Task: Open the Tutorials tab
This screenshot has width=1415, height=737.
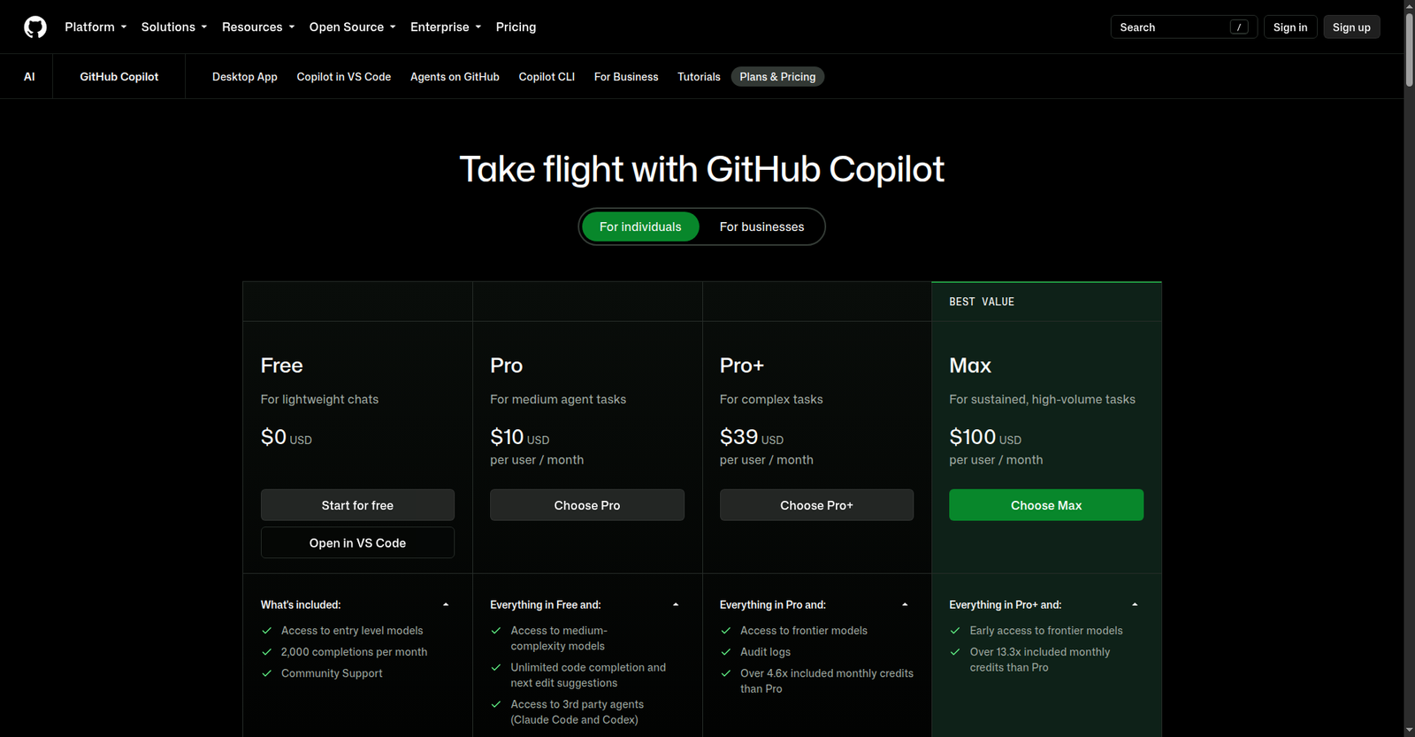Action: point(699,77)
